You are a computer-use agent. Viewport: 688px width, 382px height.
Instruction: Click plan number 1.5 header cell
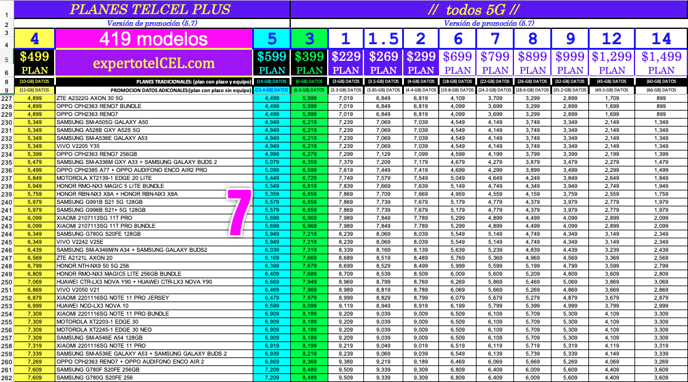pyautogui.click(x=384, y=39)
